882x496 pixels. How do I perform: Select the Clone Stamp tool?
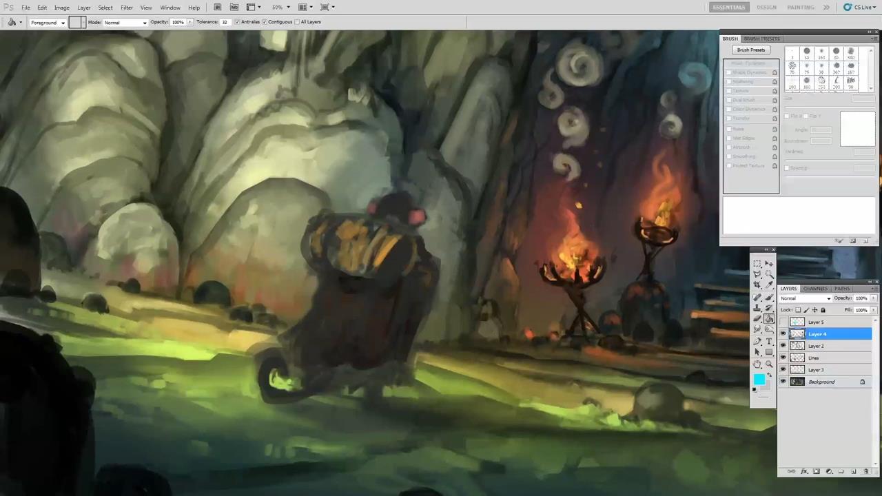tap(757, 307)
